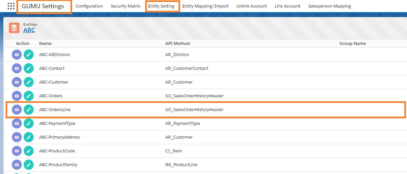Edit the ABC-Orders entity
The image size is (407, 174).
tap(29, 96)
